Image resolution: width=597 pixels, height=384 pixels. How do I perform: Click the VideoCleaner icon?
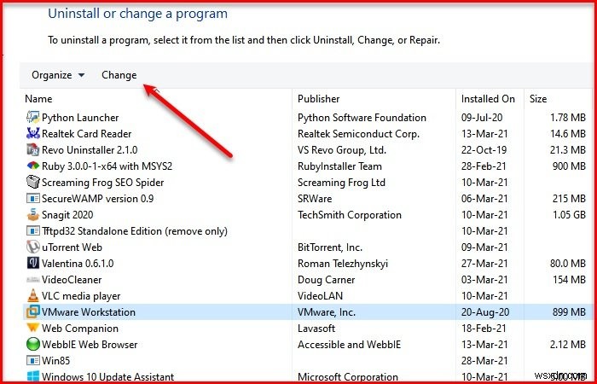[x=33, y=280]
